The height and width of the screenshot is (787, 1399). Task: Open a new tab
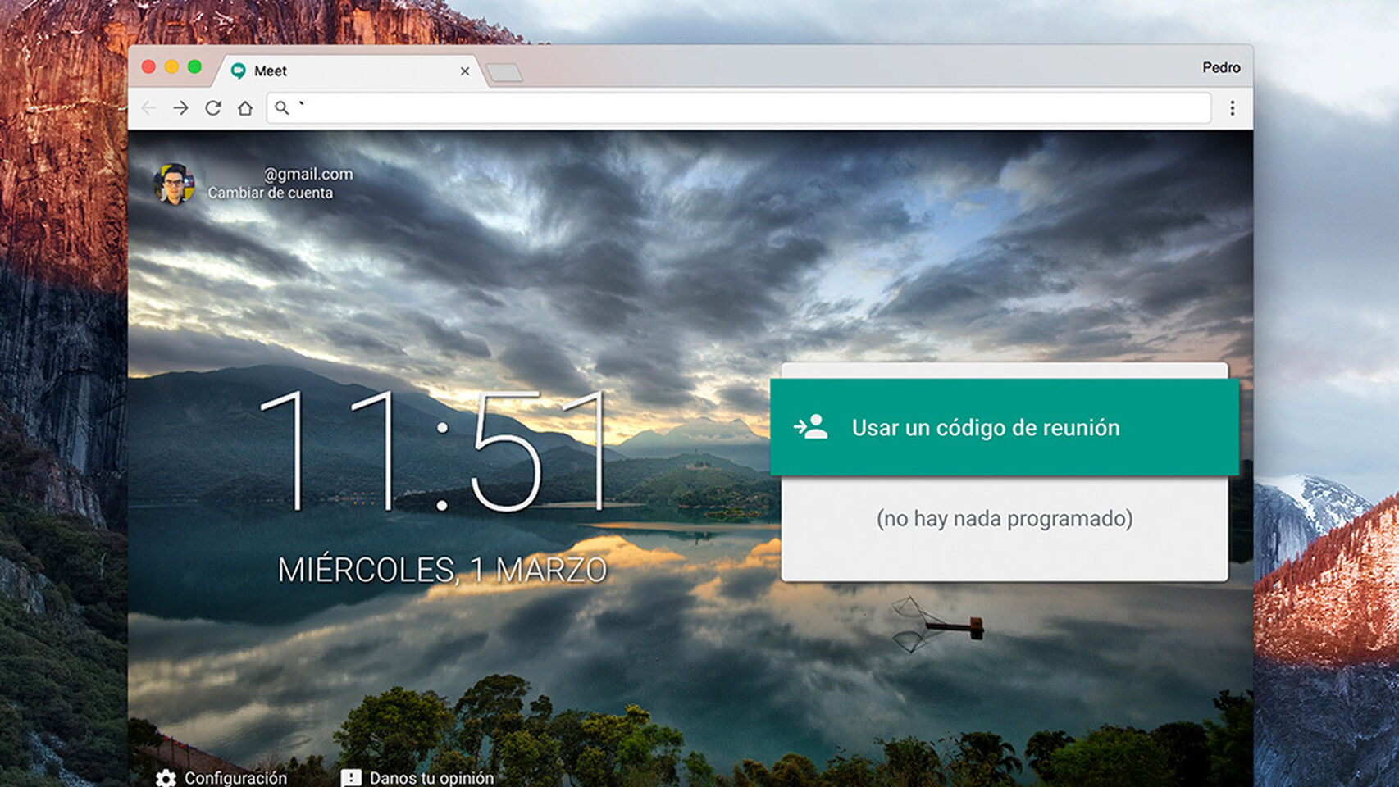[x=504, y=73]
